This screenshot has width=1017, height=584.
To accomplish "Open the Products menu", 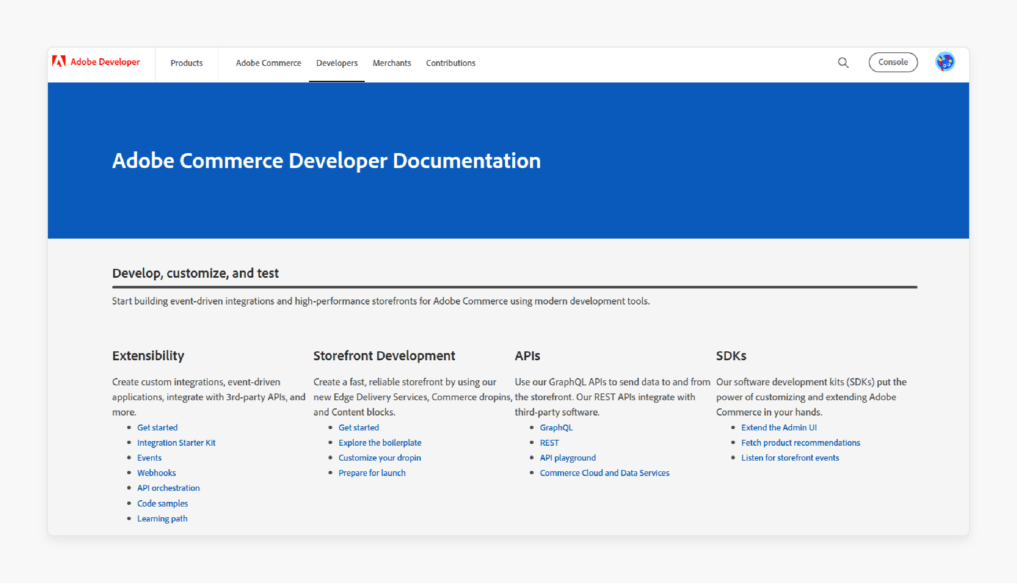I will pyautogui.click(x=186, y=63).
